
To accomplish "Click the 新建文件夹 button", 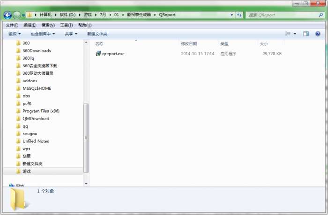I will pos(97,34).
